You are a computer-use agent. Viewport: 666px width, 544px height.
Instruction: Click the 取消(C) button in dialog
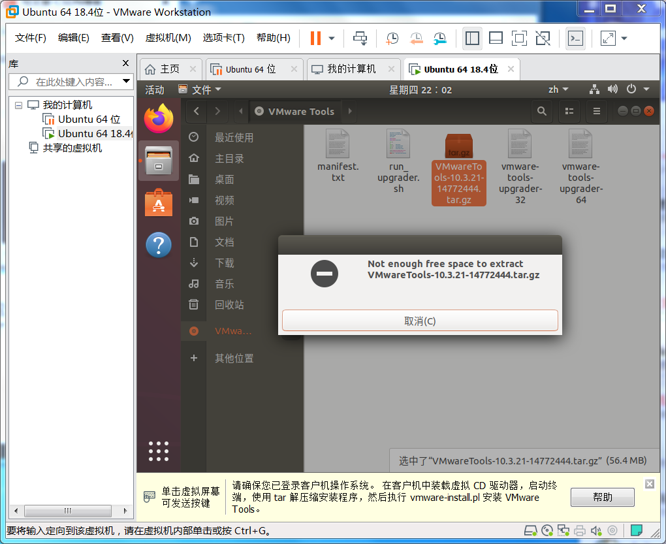tap(420, 321)
